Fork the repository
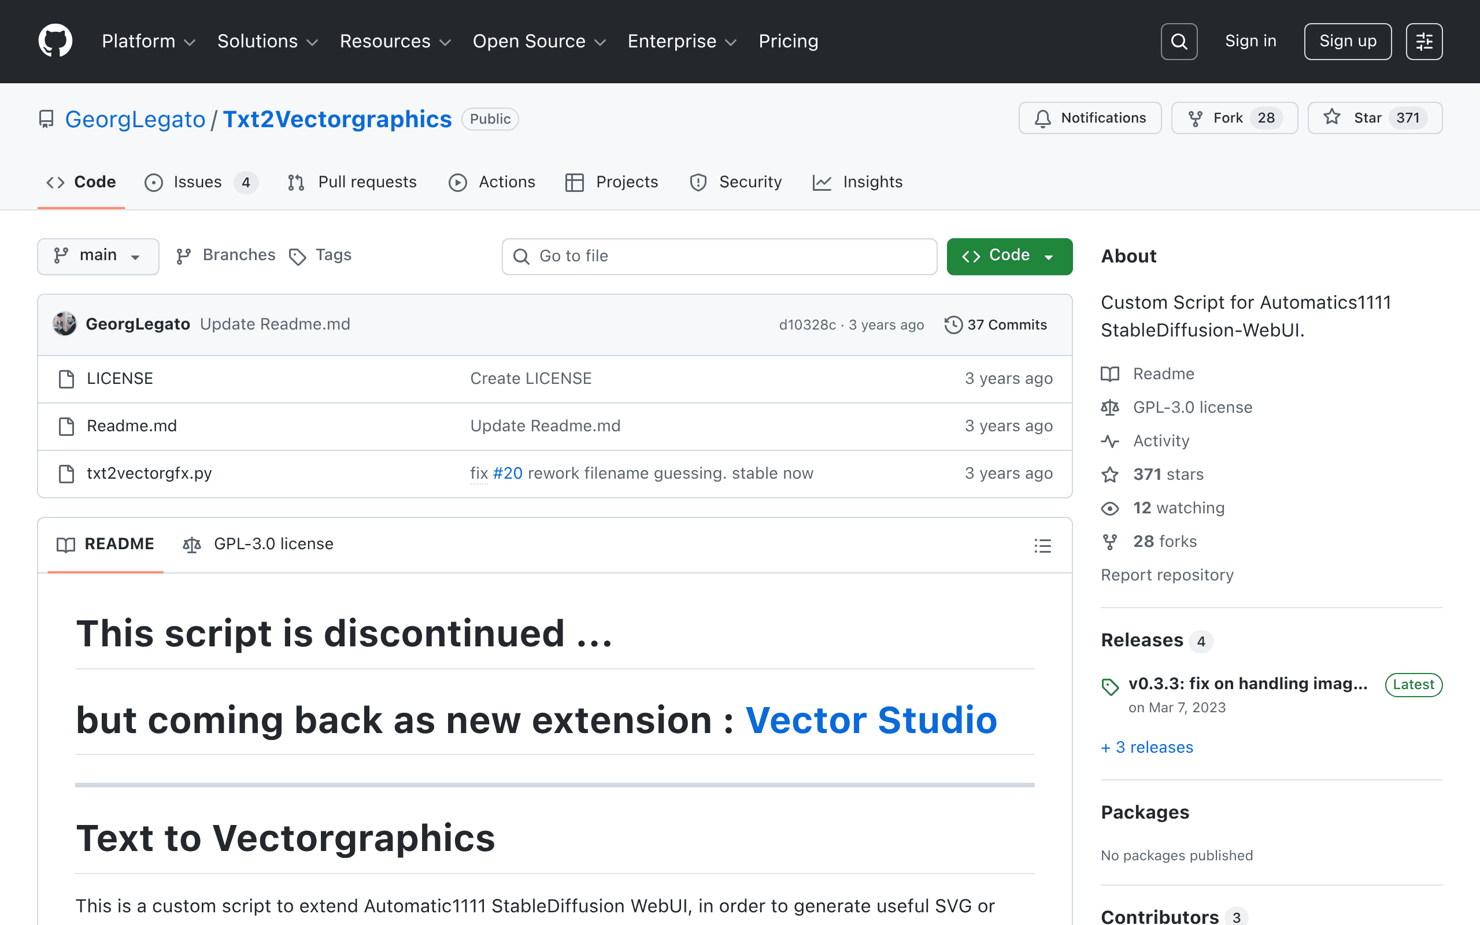 (1234, 118)
